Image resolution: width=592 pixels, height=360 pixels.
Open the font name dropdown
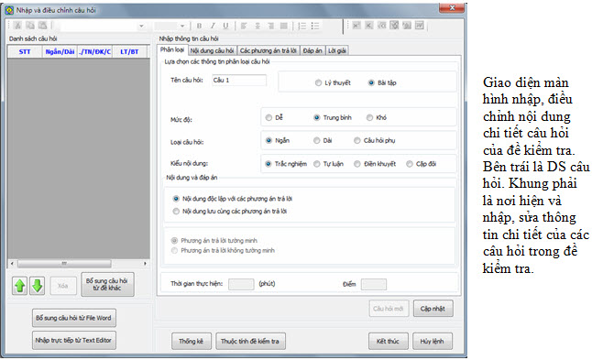pos(141,26)
